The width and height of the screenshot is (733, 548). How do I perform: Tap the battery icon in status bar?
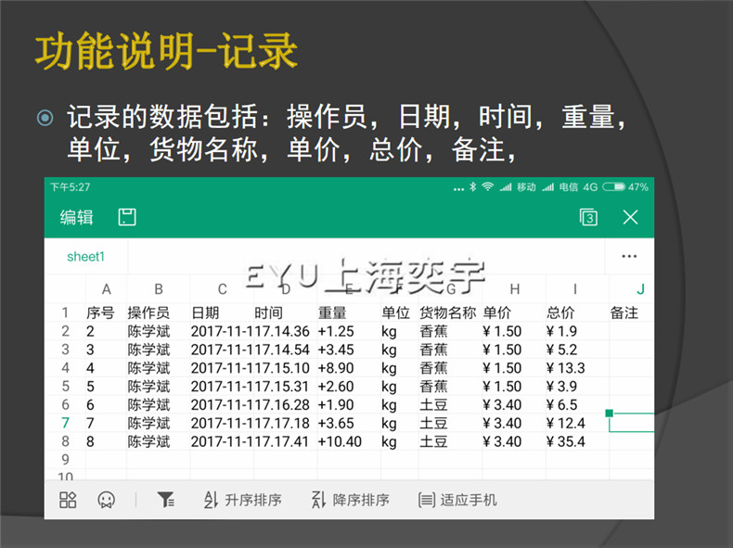coord(613,186)
